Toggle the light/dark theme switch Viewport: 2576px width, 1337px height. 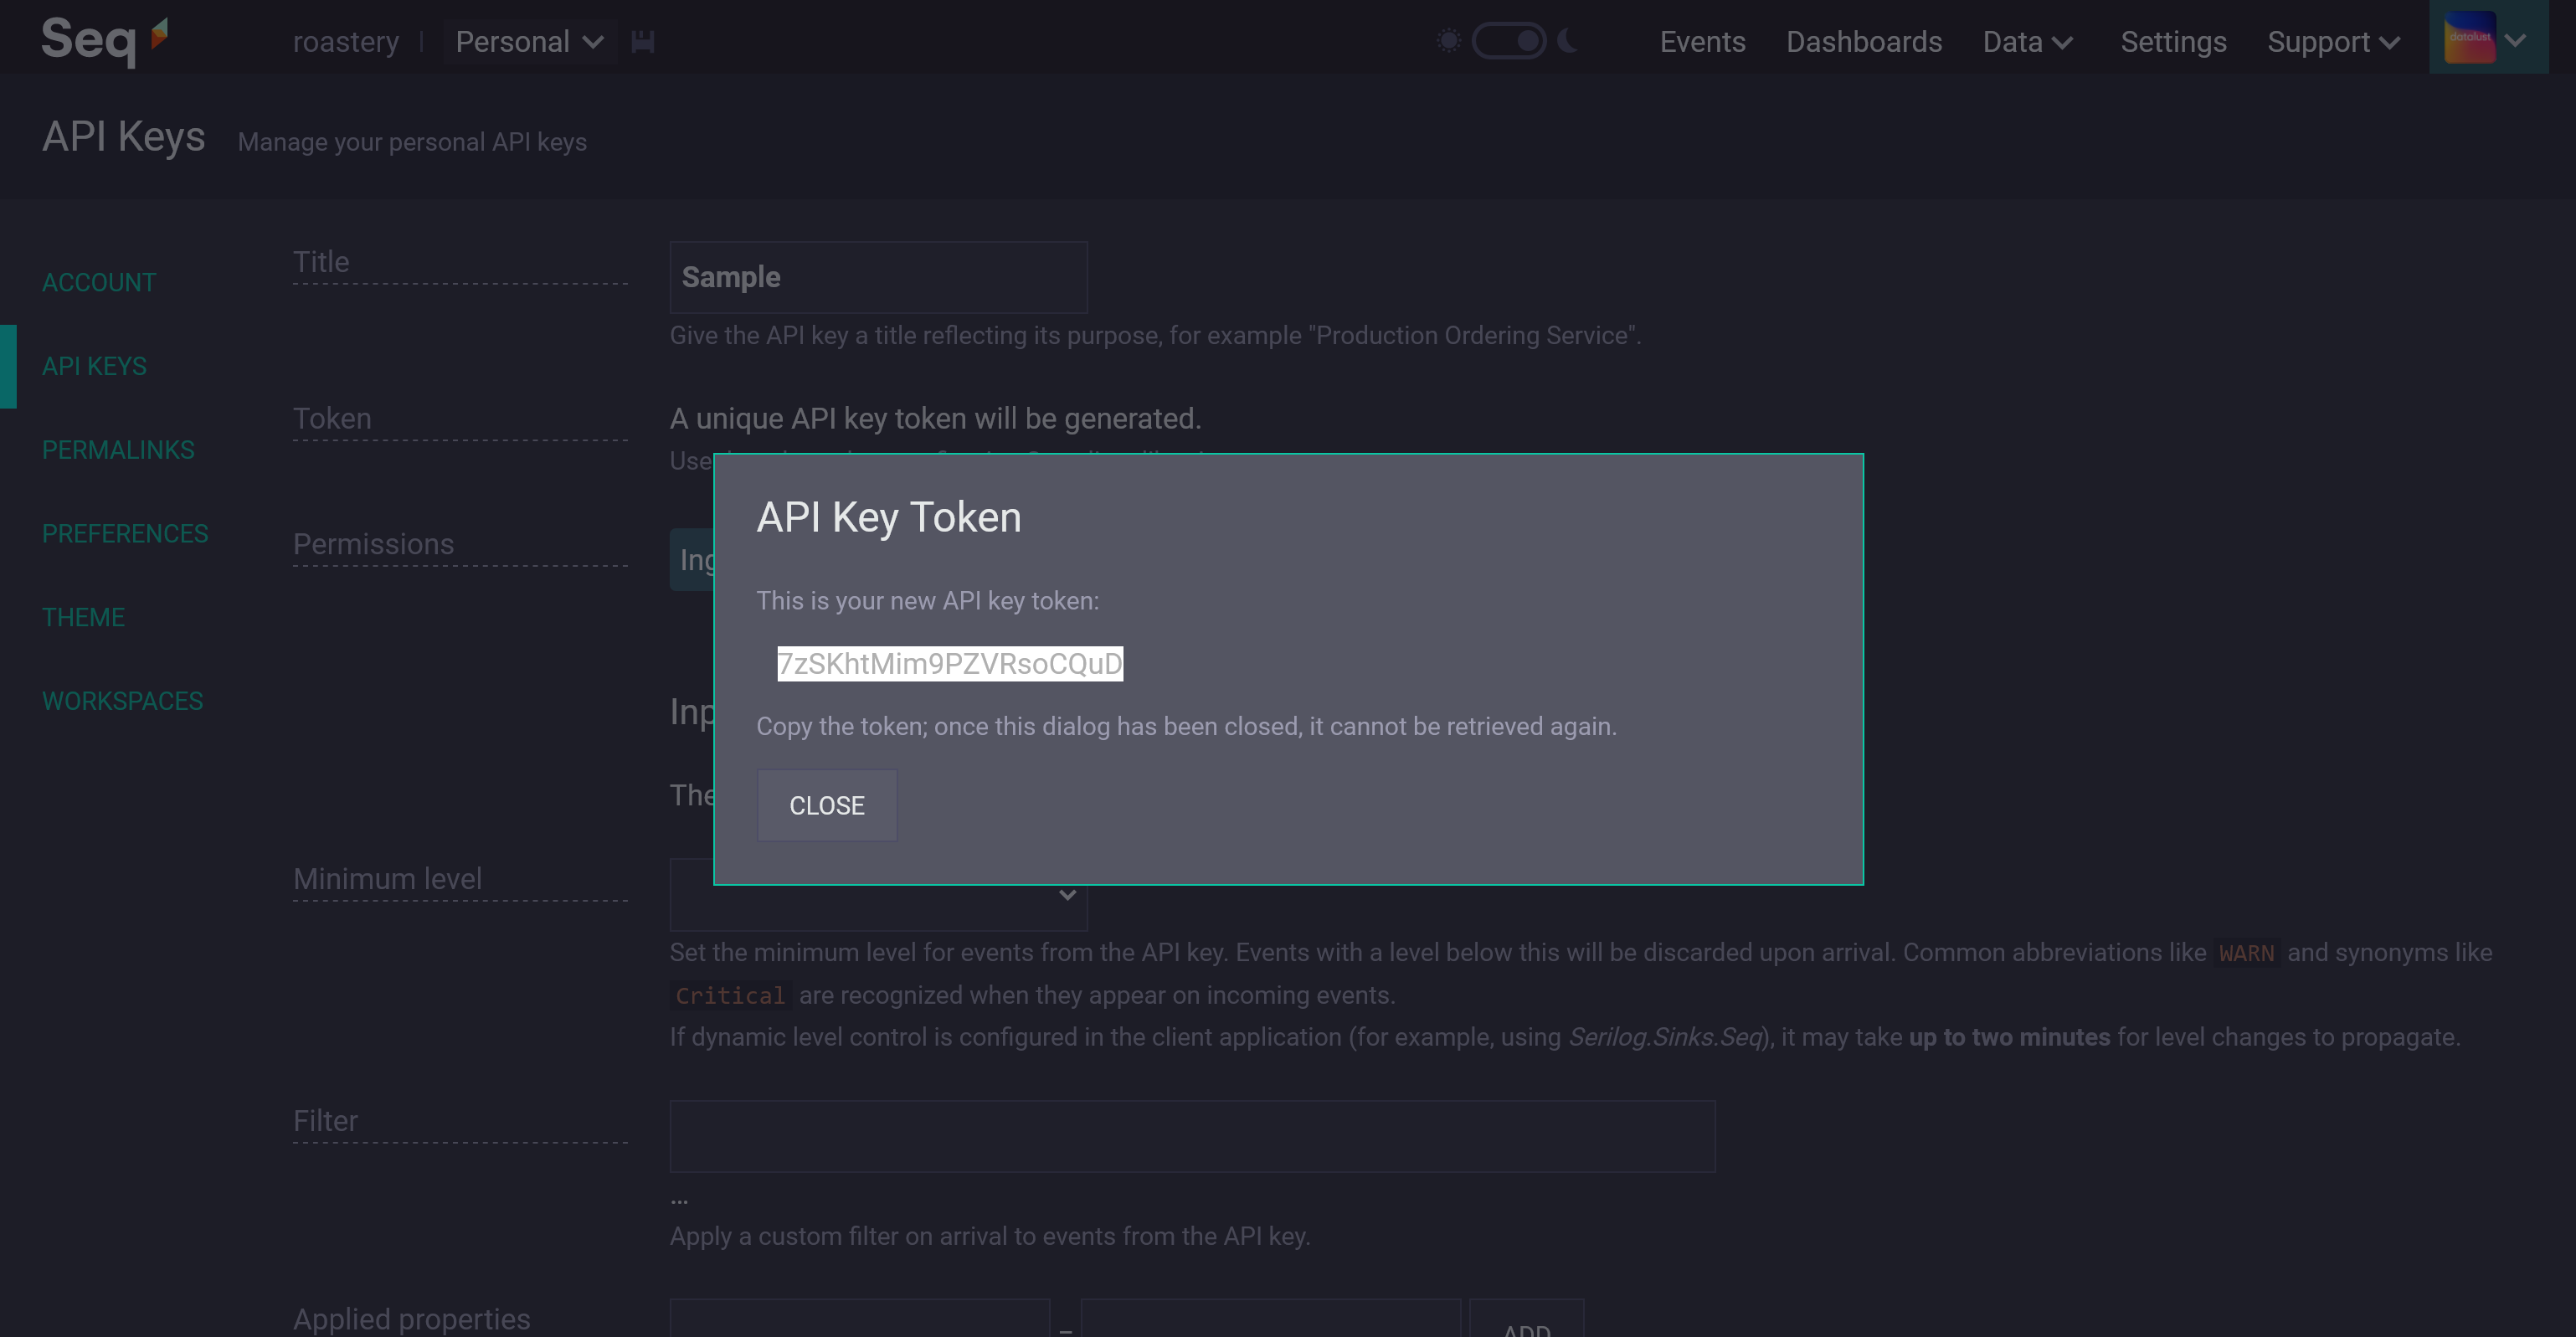1508,41
